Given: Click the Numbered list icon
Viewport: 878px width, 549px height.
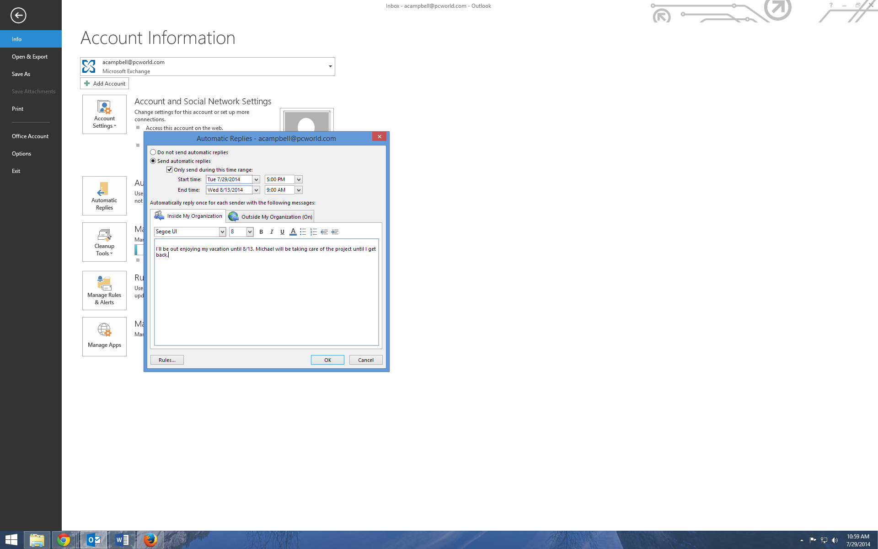Looking at the screenshot, I should pyautogui.click(x=313, y=231).
